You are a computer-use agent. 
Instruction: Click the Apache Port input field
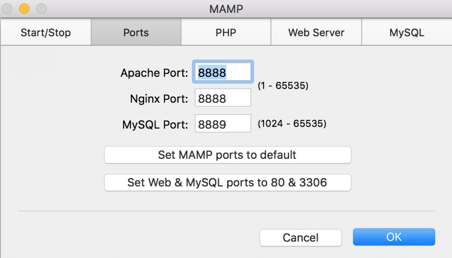coord(223,72)
